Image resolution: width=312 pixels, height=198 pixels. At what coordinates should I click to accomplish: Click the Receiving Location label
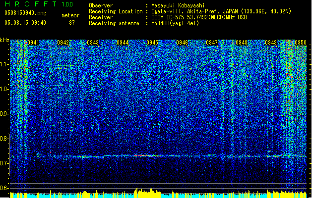click(x=116, y=11)
